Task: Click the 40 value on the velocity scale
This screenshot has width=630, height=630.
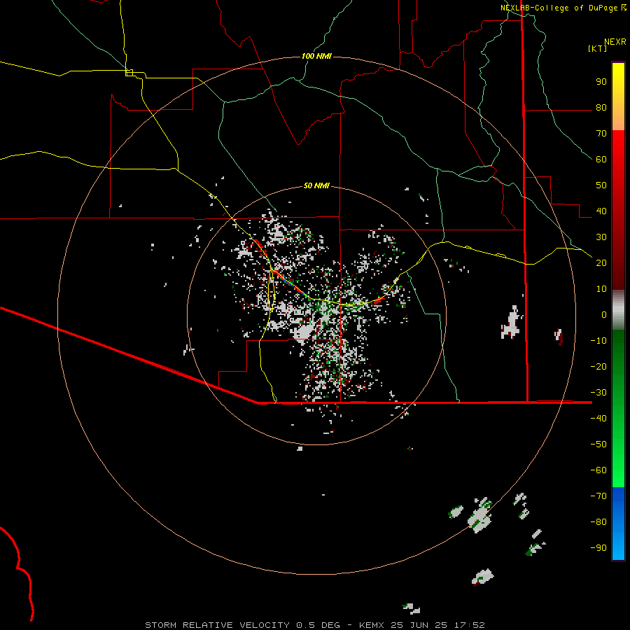Action: [601, 211]
